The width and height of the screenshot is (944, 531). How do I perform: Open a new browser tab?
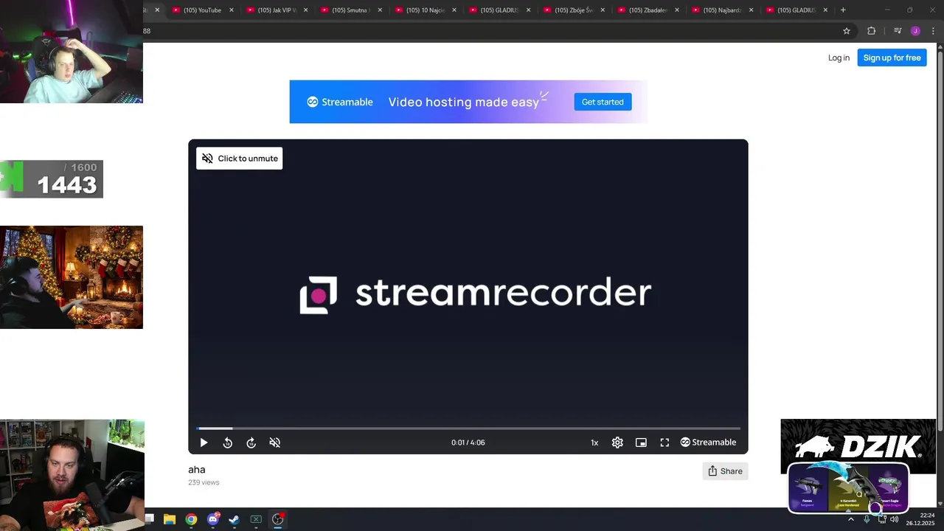[843, 10]
